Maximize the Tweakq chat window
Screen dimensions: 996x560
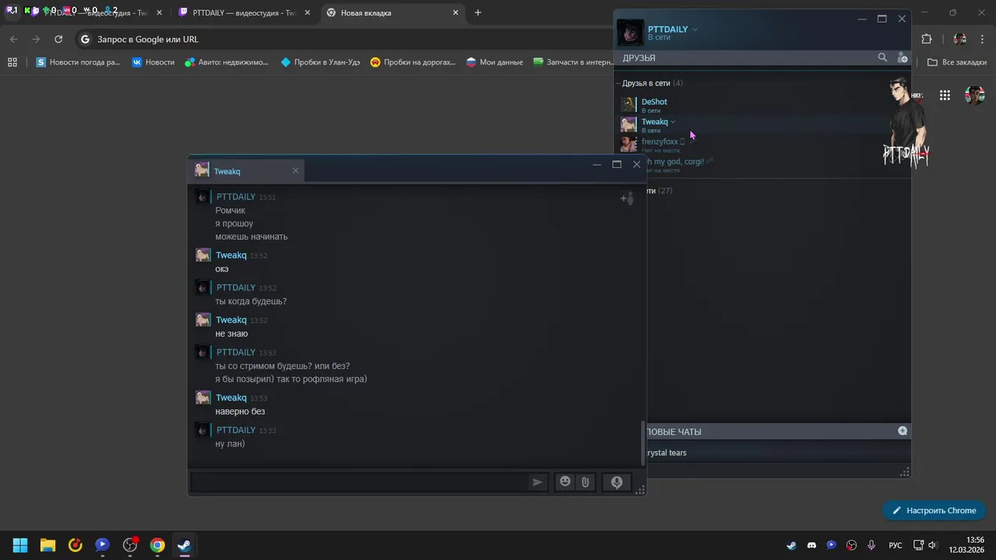[617, 164]
